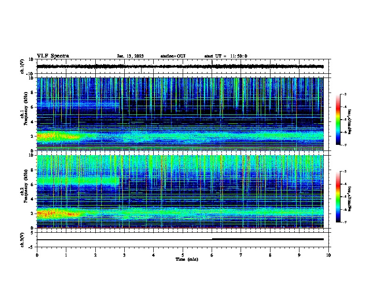This screenshot has width=370, height=286.
Task: Click the "ch.3(V)" axis label
Action: pos(22,240)
